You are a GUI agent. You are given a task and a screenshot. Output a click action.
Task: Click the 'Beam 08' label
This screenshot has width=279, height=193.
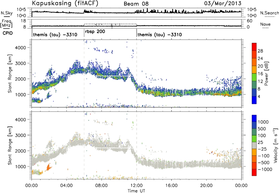click(136, 4)
